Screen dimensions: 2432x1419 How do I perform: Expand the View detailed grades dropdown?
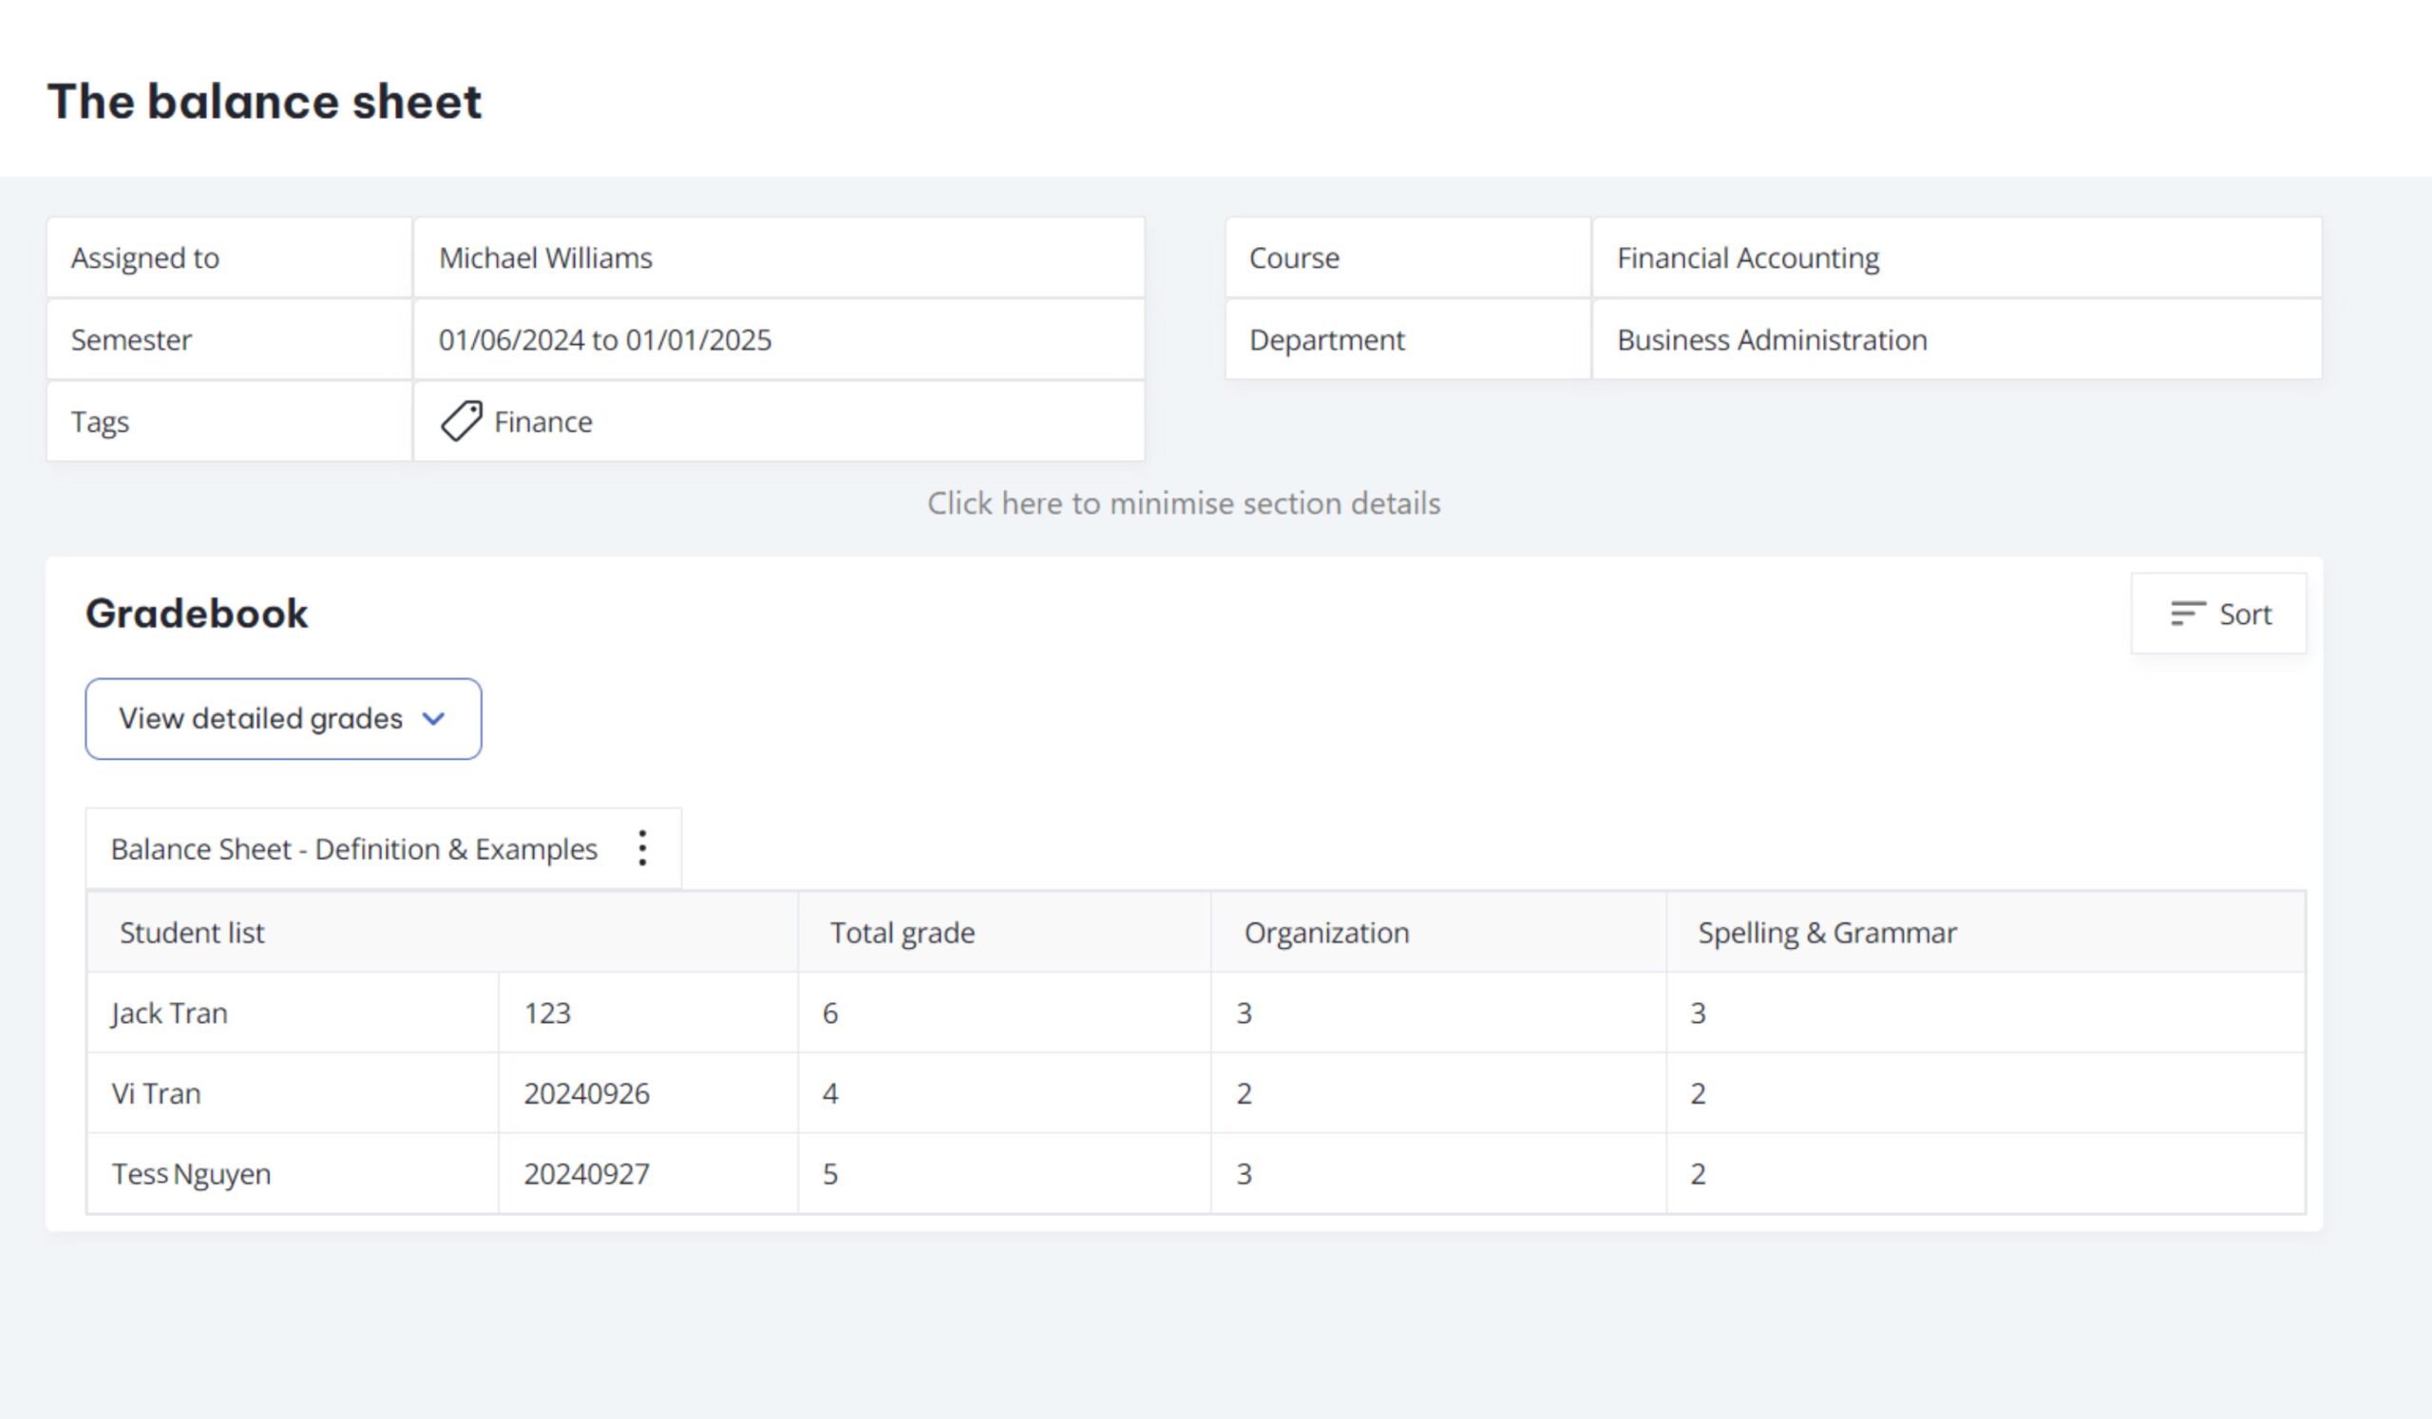pos(283,719)
